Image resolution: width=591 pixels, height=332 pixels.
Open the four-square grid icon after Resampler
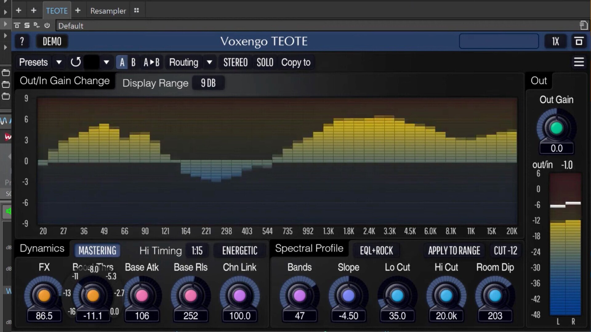click(x=137, y=11)
